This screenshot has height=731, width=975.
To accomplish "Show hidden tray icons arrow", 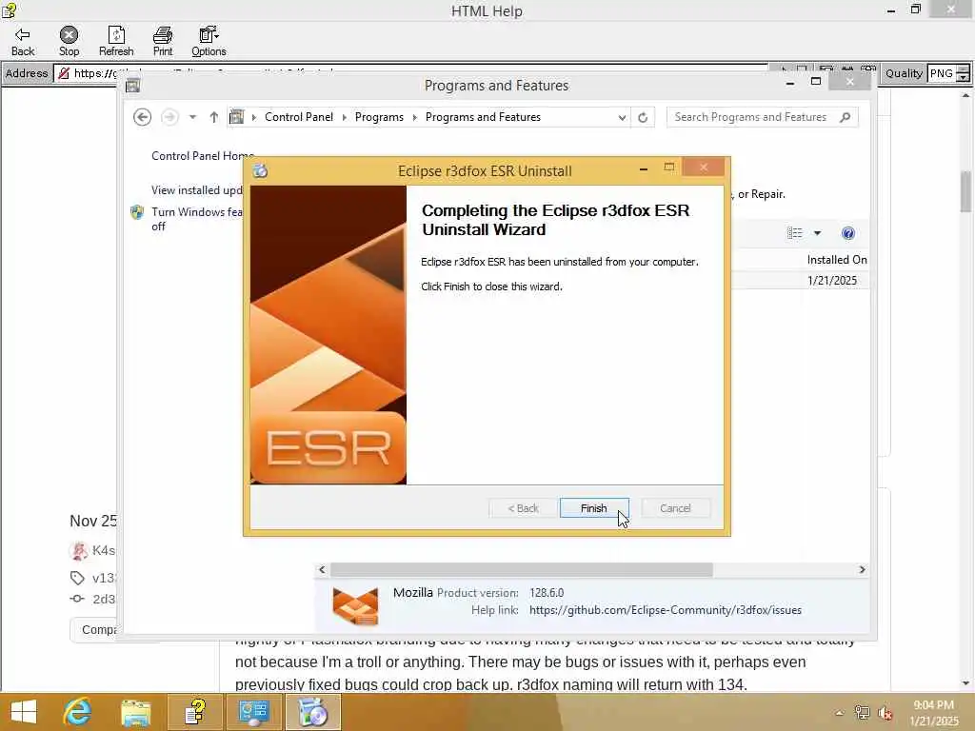I will click(x=840, y=713).
